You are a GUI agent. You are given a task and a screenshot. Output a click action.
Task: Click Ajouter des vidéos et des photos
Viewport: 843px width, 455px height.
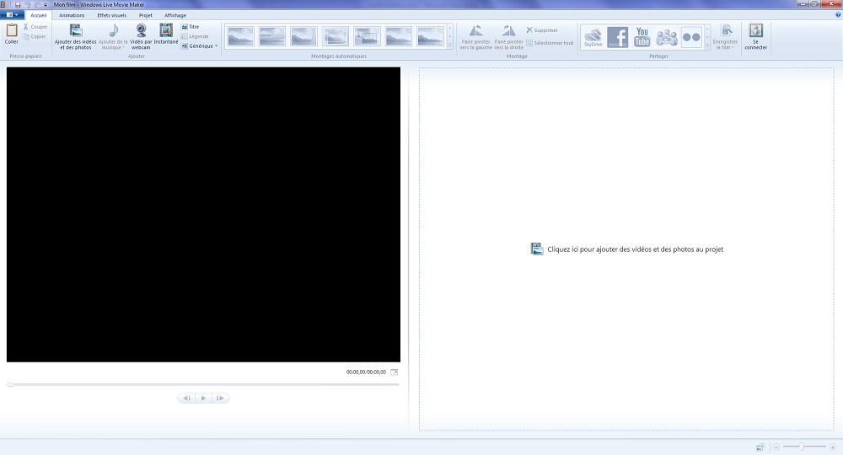click(x=76, y=36)
